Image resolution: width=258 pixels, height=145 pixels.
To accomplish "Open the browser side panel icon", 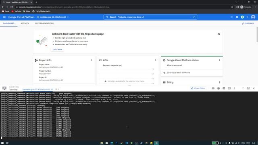I will (x=237, y=7).
